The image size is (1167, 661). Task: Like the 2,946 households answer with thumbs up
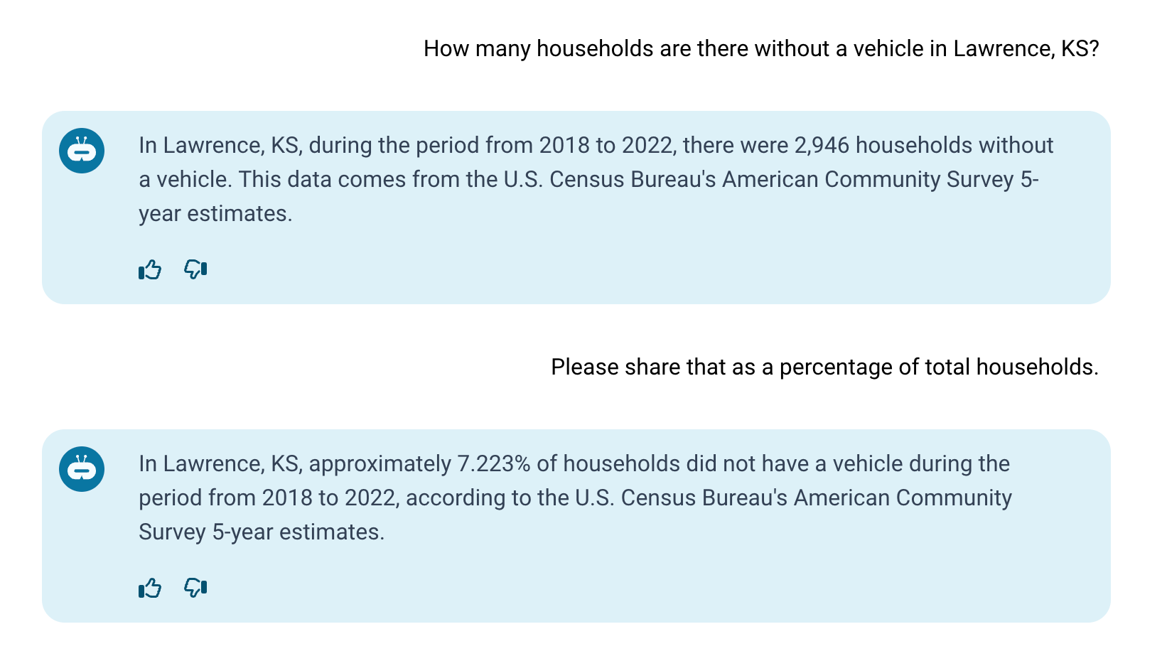(x=150, y=269)
